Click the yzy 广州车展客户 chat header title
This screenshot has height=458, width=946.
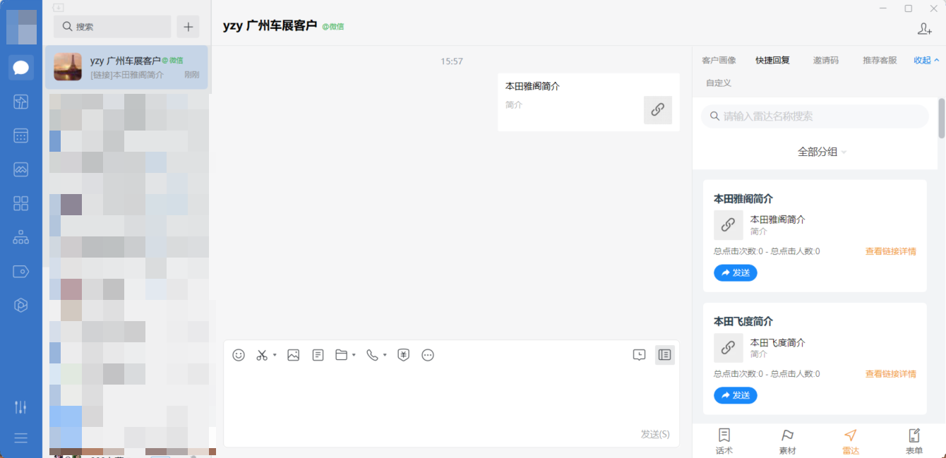click(270, 26)
